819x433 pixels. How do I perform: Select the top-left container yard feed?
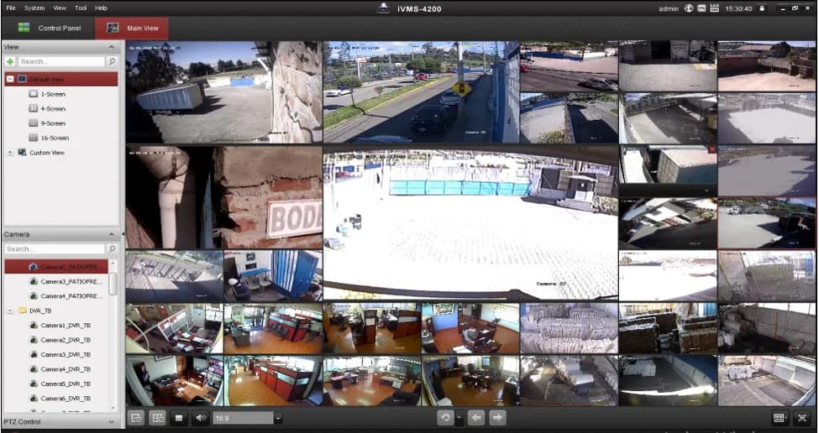[x=224, y=91]
